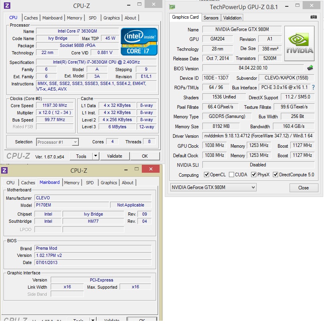Click the Memory Size value 8192 MB
The width and height of the screenshot is (324, 324).
click(x=221, y=126)
